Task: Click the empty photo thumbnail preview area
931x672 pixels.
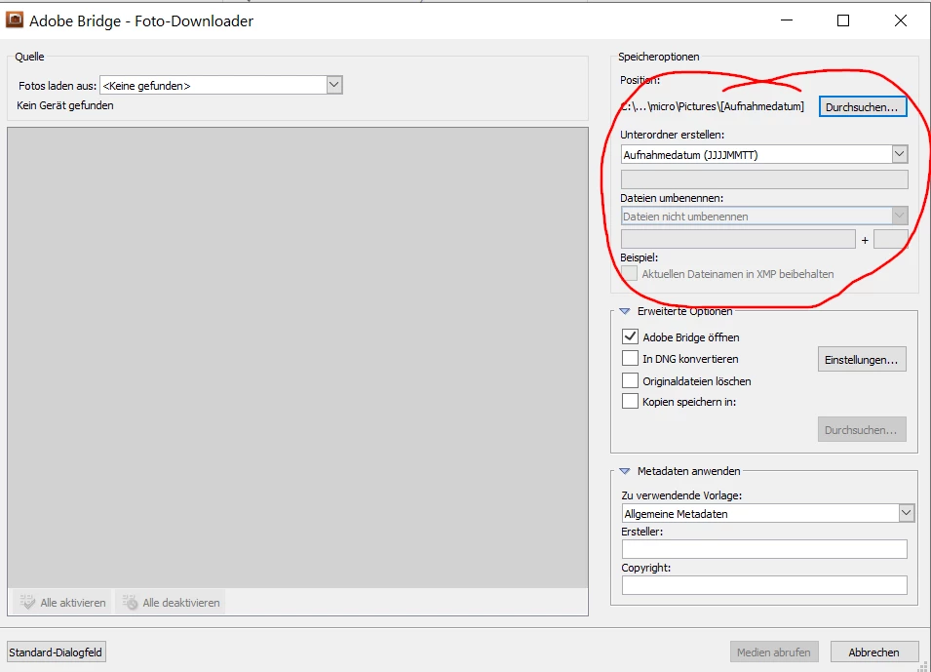Action: point(297,358)
